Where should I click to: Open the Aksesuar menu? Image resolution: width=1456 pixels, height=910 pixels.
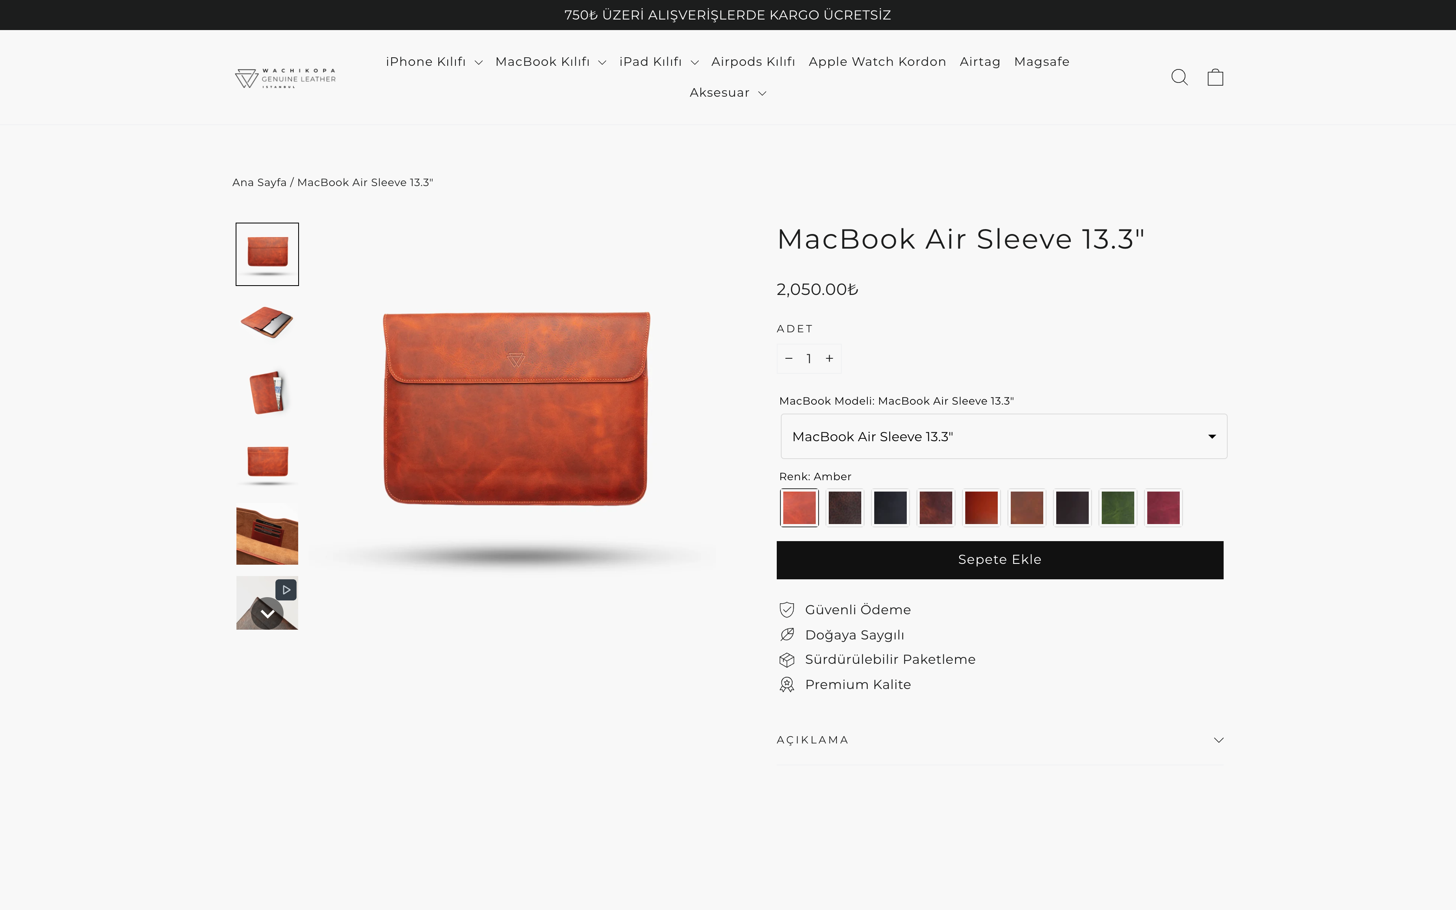(728, 93)
